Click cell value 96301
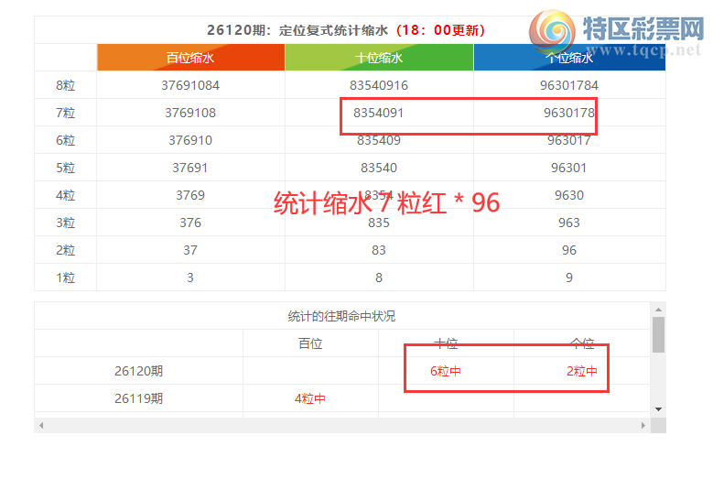The image size is (713, 479). (569, 168)
